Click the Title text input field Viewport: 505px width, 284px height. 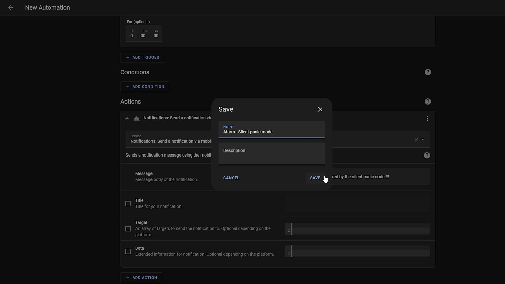[357, 203]
